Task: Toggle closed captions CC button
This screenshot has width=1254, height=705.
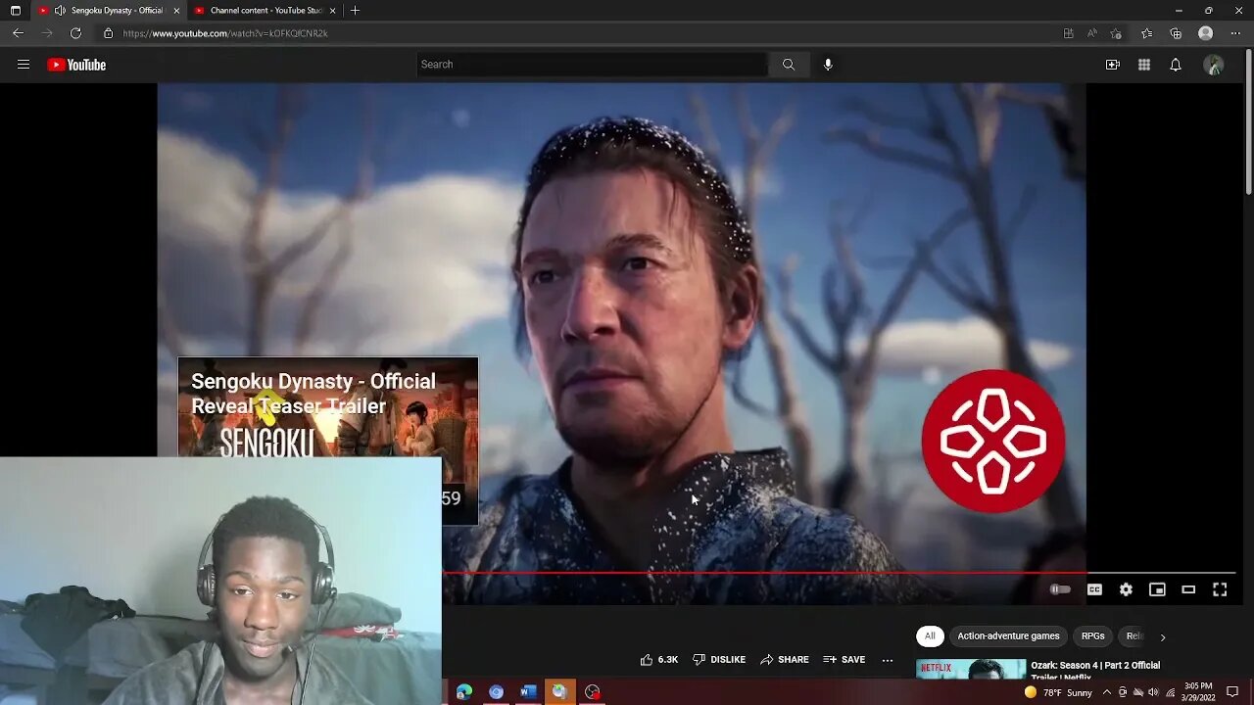Action: 1094,589
